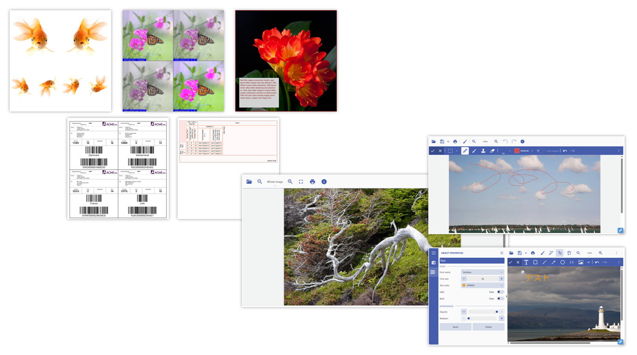Choose the Rectangle shape tool

point(536,262)
